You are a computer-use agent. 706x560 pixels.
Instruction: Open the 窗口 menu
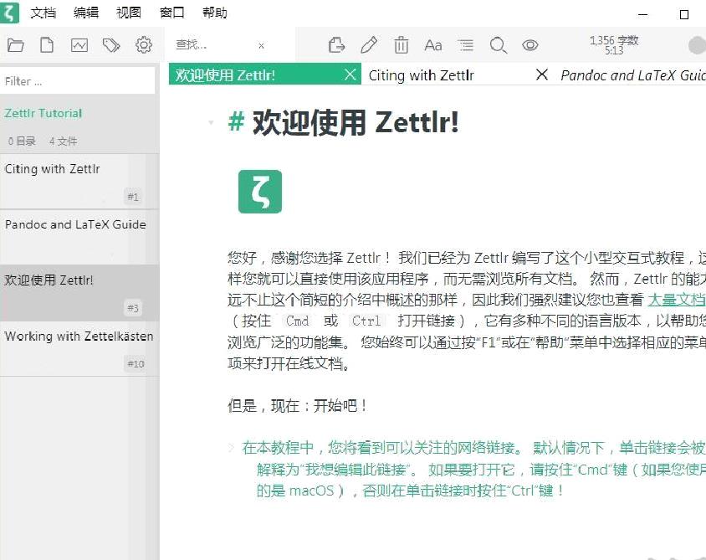172,13
